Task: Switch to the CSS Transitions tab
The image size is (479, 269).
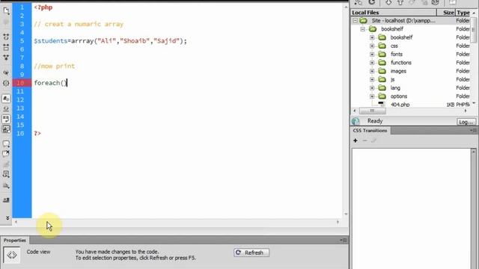Action: tap(370, 131)
